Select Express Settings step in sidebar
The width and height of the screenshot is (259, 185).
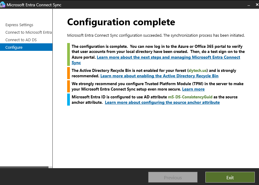click(19, 25)
